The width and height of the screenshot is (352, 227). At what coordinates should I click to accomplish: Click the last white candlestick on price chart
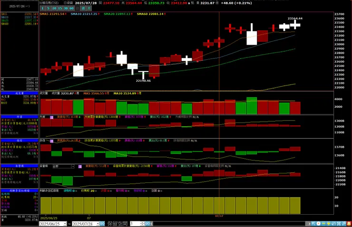[295, 25]
